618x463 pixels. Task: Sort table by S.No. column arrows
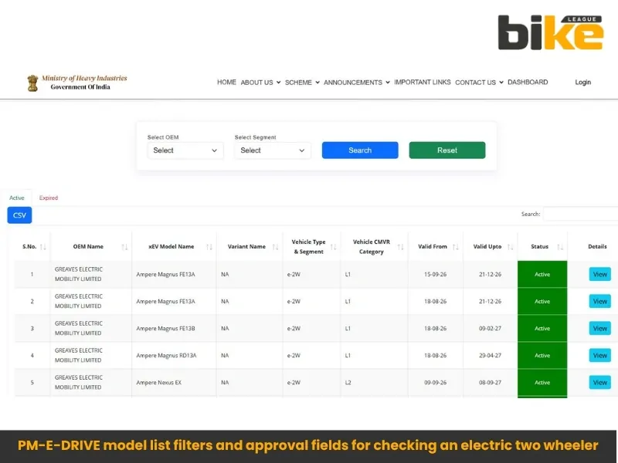click(43, 247)
